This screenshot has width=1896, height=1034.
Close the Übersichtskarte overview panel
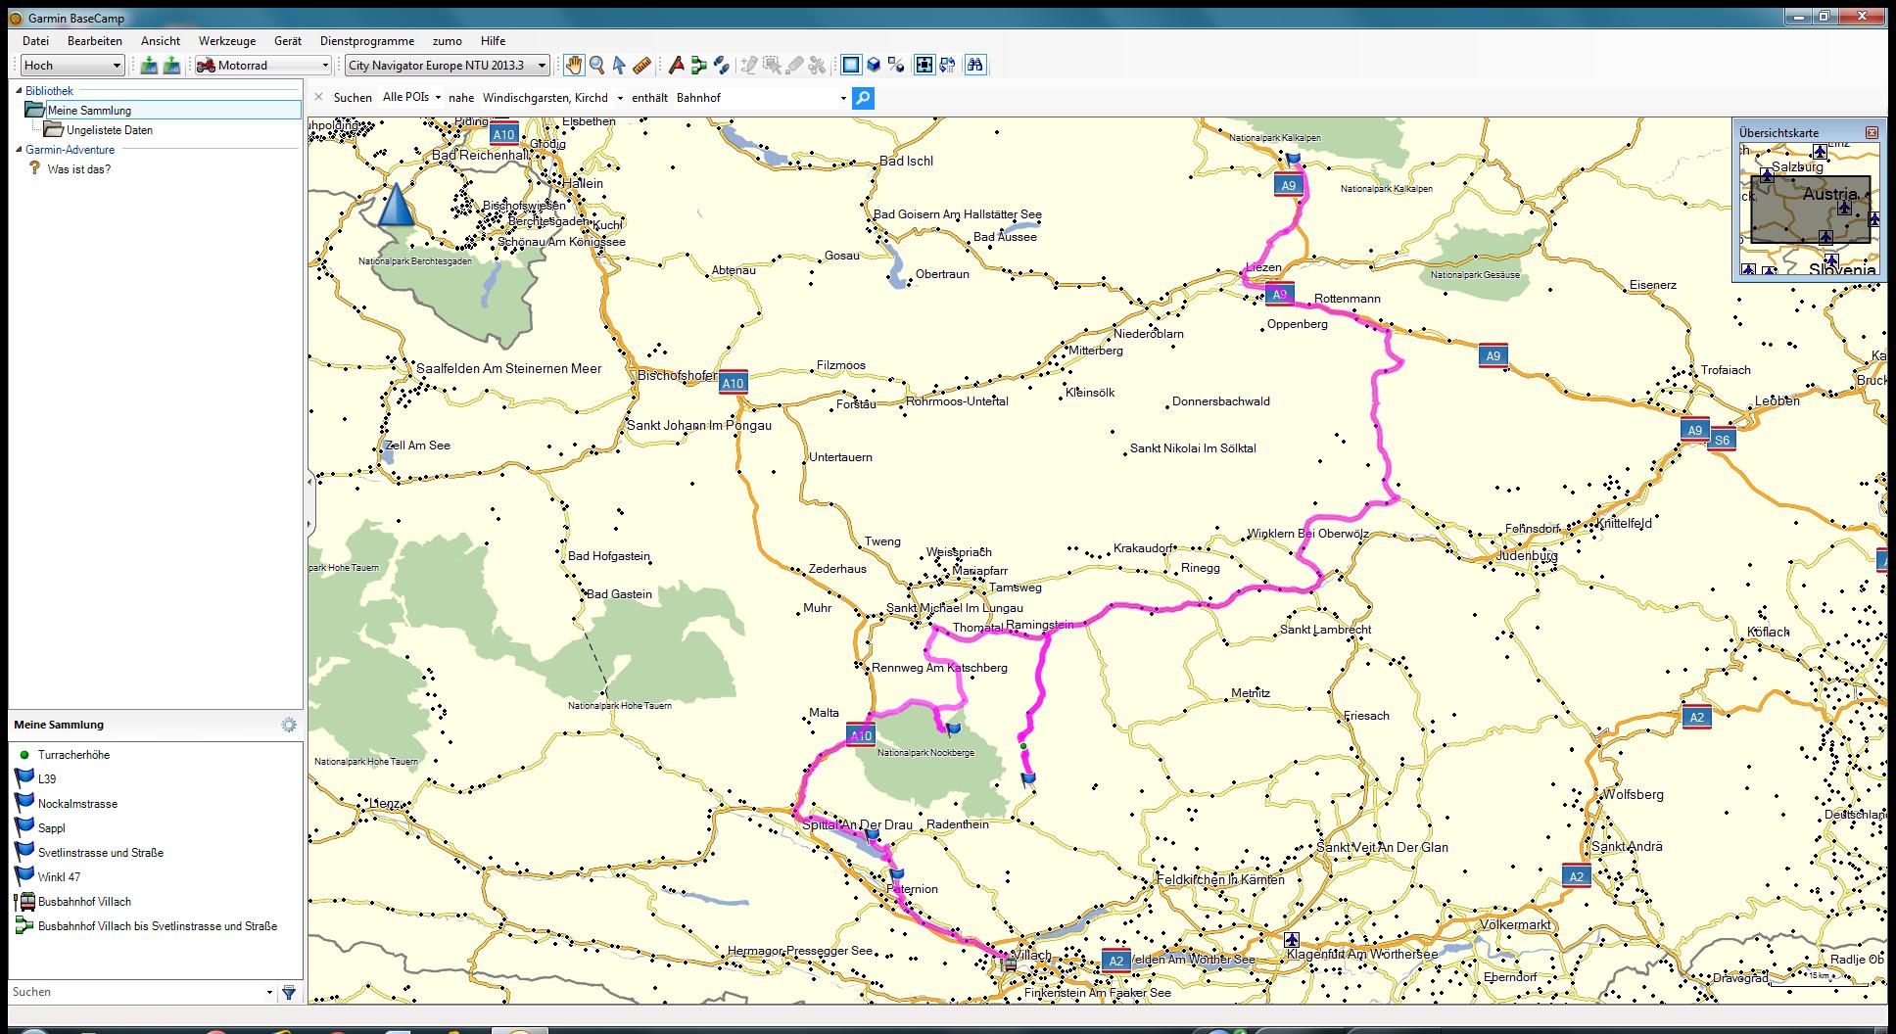point(1872,132)
